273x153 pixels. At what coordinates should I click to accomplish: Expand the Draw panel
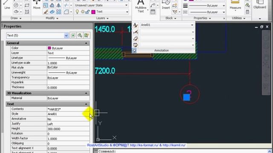[16, 18]
